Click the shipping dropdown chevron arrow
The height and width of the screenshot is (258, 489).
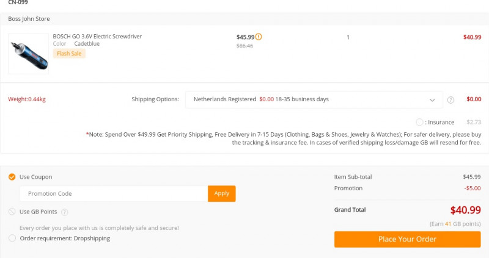point(432,100)
